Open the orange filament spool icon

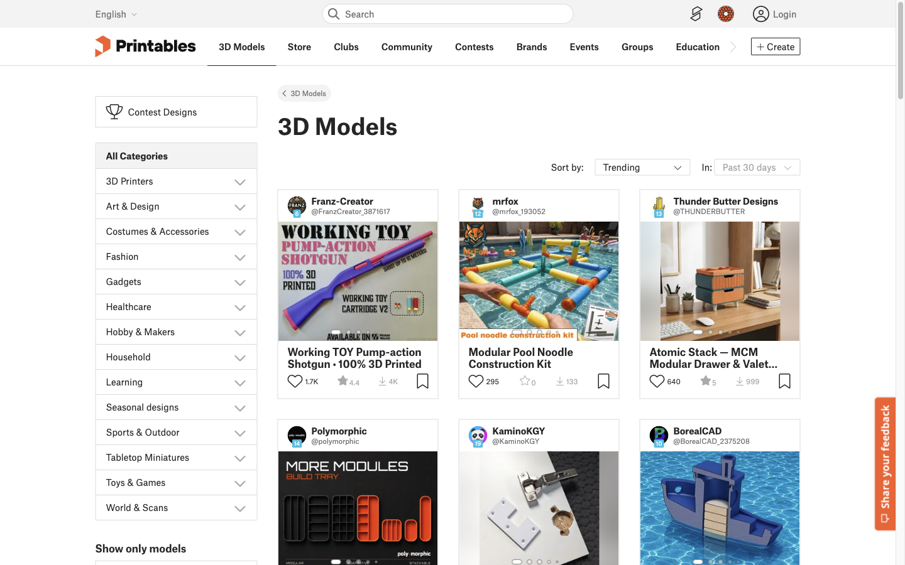pos(726,14)
